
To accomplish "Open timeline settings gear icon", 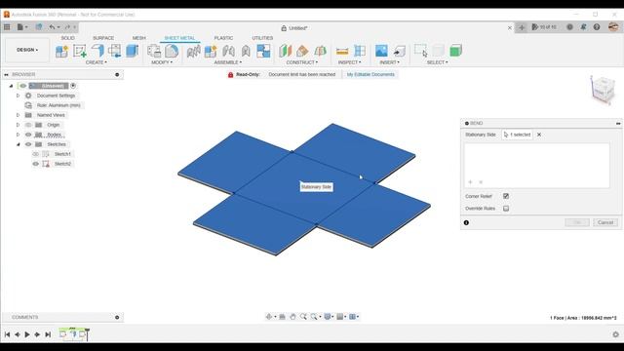I will click(615, 334).
